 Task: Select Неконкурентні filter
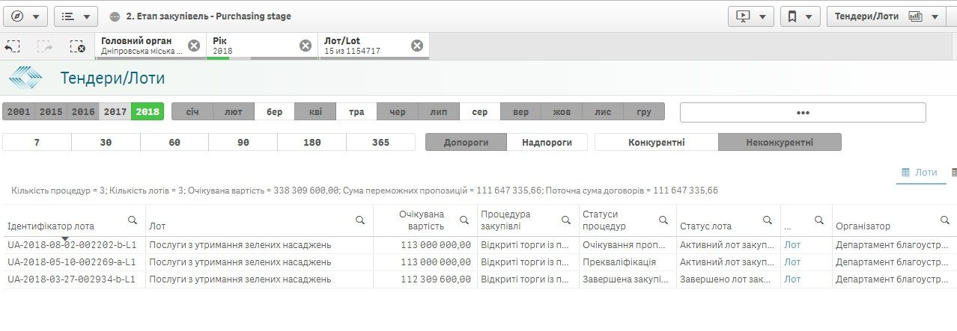780,142
